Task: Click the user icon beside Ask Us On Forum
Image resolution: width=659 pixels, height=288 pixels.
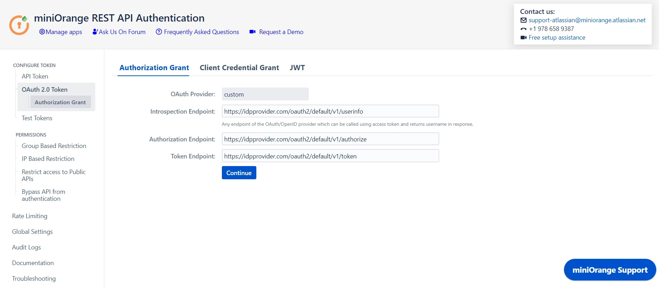Action: tap(95, 32)
